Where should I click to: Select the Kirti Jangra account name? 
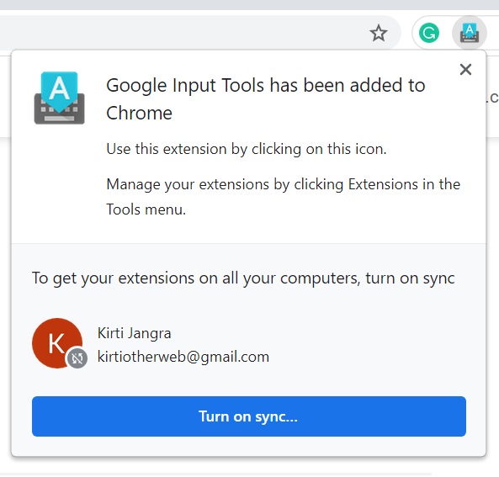point(135,333)
